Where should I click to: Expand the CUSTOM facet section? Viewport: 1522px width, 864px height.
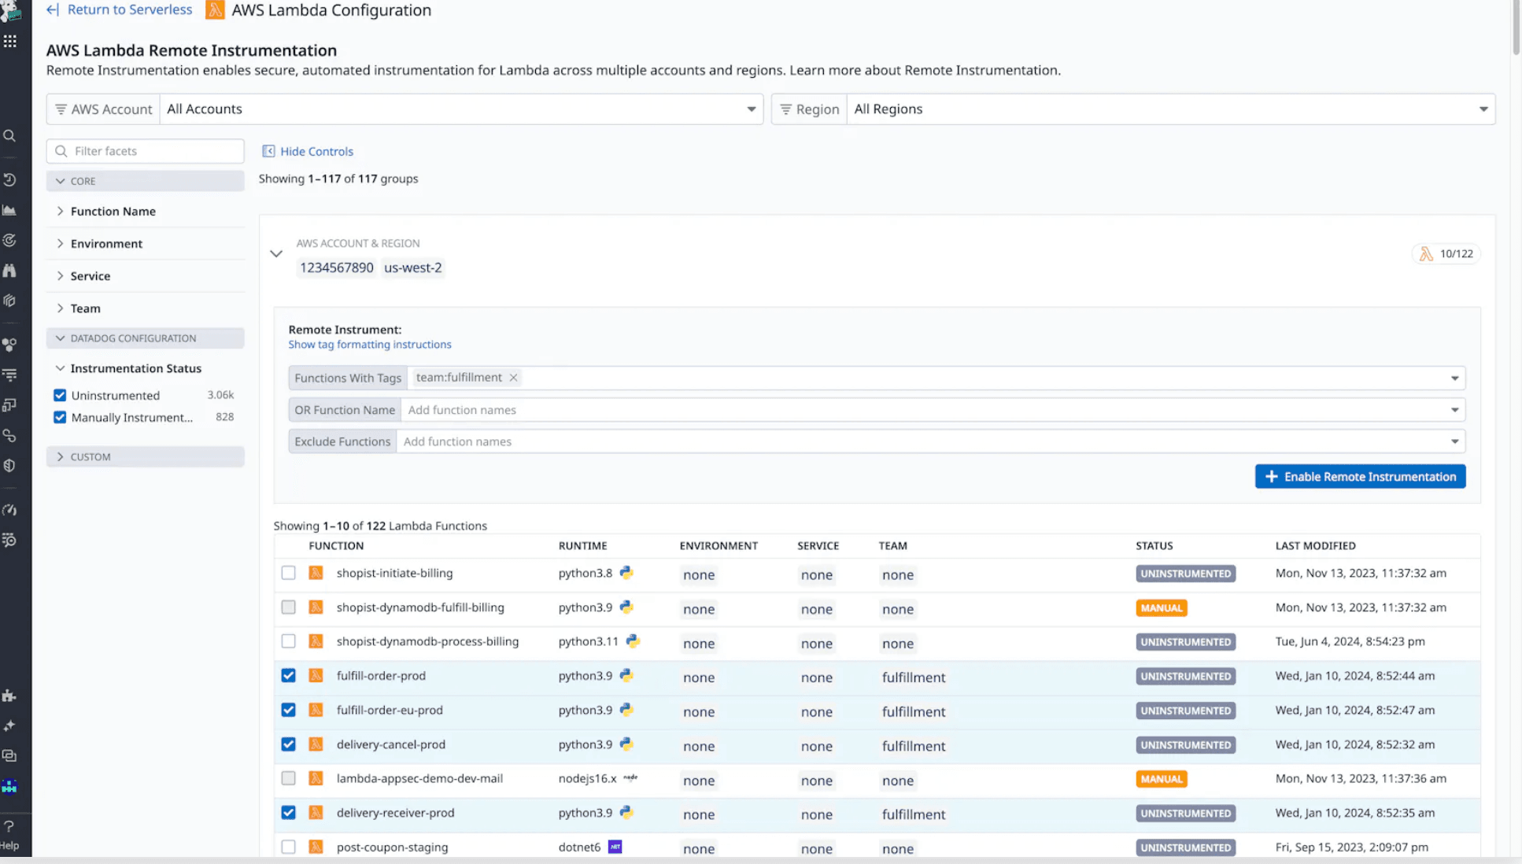point(90,457)
